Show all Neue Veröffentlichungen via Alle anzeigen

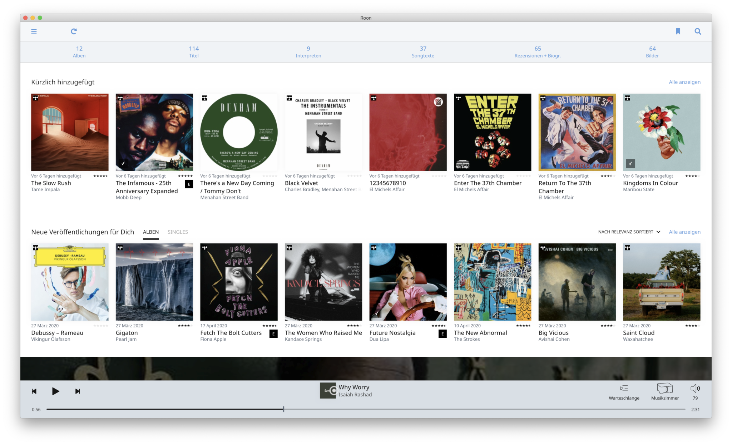pos(684,232)
